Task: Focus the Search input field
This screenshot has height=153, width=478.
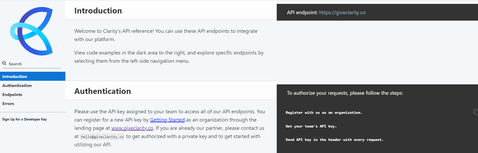Action: click(x=34, y=64)
